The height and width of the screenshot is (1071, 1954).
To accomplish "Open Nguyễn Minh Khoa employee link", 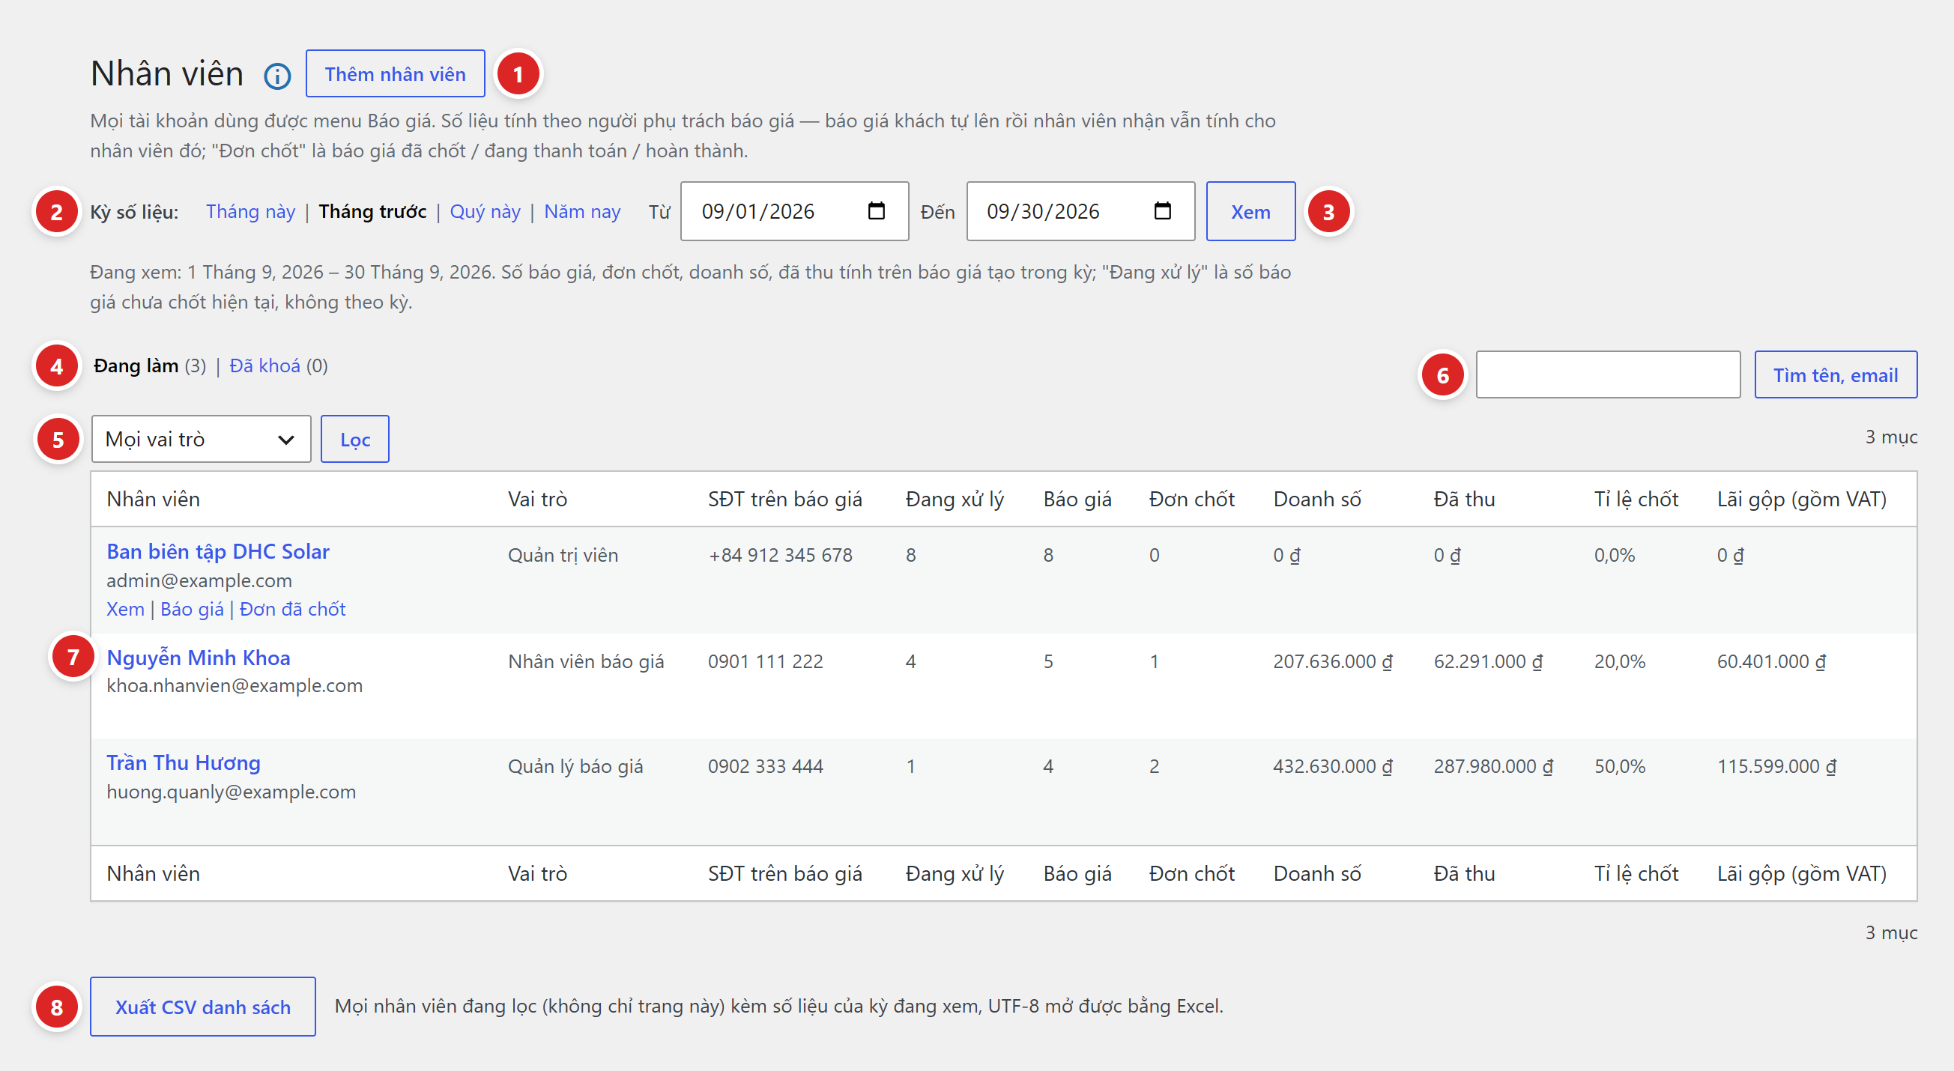I will 198,658.
